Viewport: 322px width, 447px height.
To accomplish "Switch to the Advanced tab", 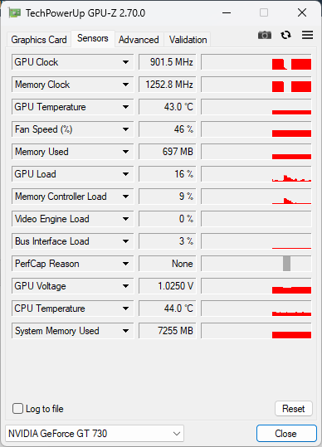I will (x=139, y=40).
